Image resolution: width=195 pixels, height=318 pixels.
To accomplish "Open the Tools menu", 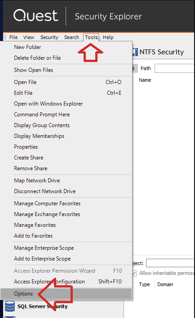I will (91, 37).
